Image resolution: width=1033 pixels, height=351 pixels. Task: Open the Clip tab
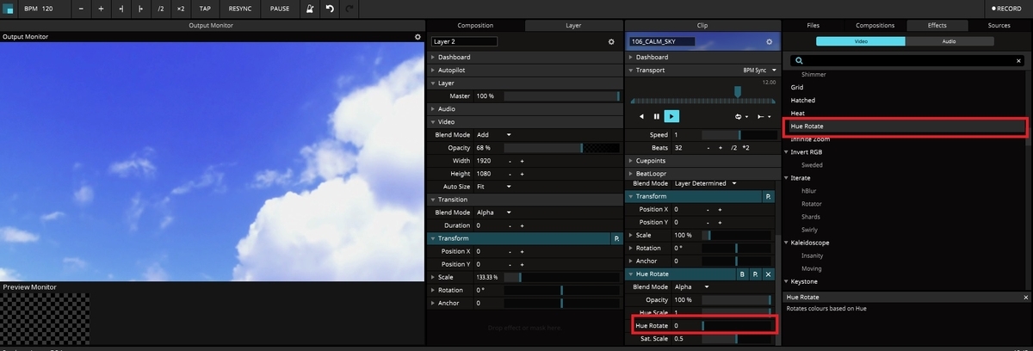coord(701,26)
